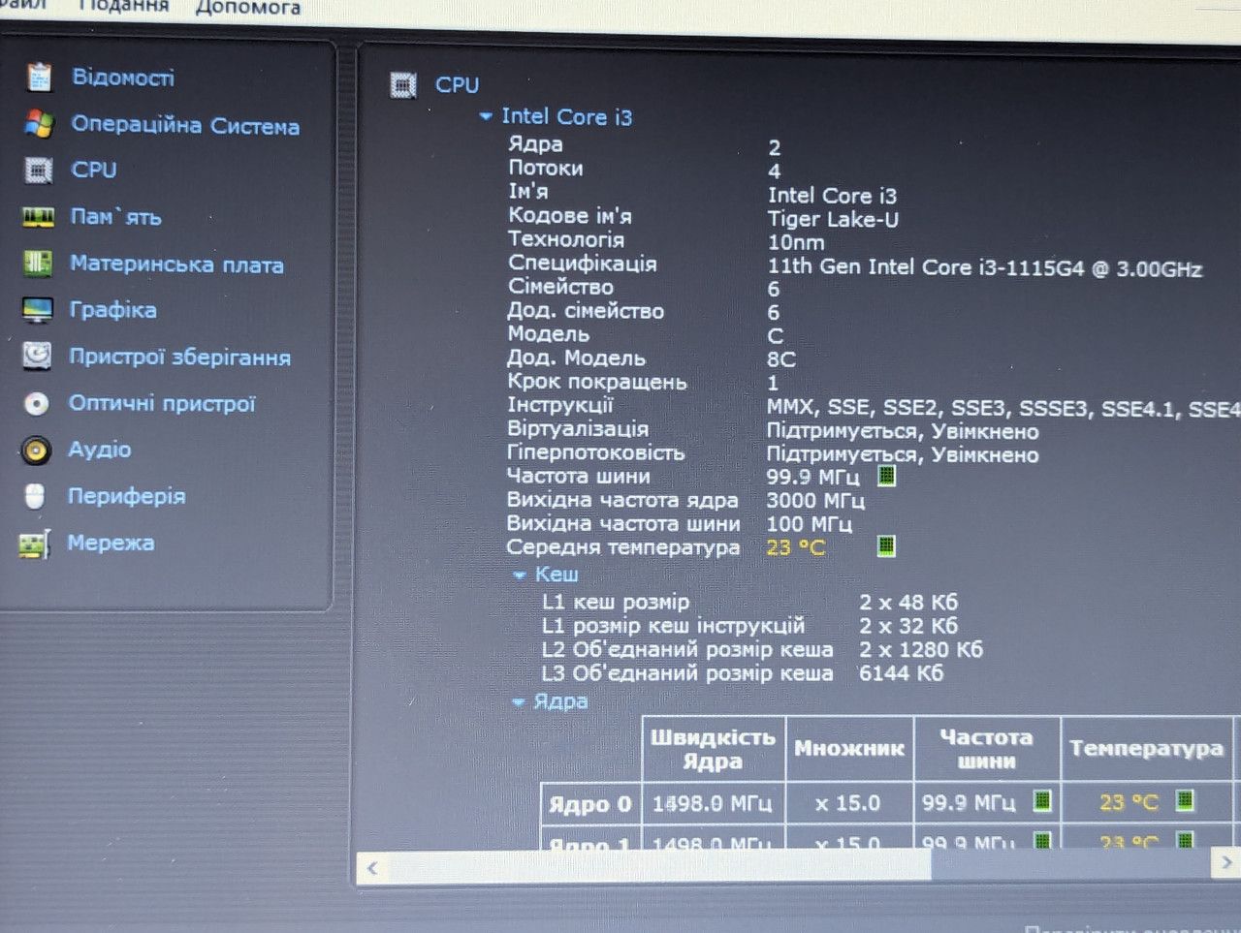Collapse the Intel Core i3 tree node
Image resolution: width=1241 pixels, height=933 pixels.
pyautogui.click(x=486, y=116)
